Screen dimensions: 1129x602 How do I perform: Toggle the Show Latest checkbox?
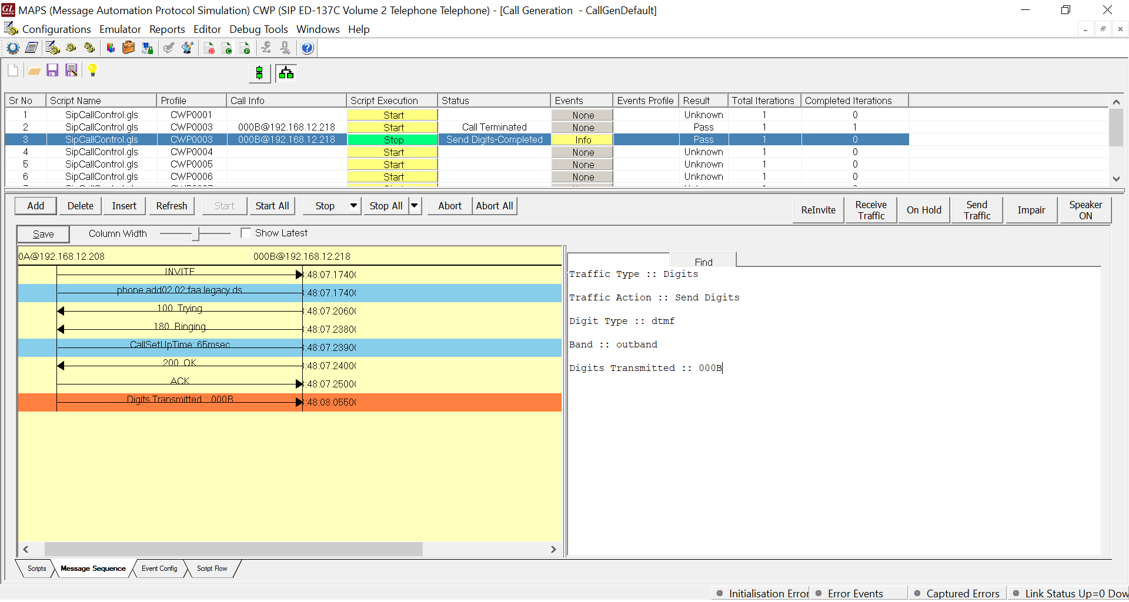click(246, 233)
